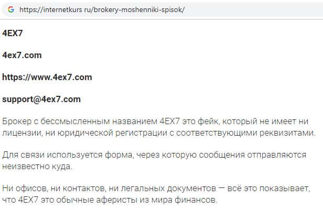The height and width of the screenshot is (210, 323).
Task: Focus the address bar with the internetkurs URL
Action: (x=157, y=9)
